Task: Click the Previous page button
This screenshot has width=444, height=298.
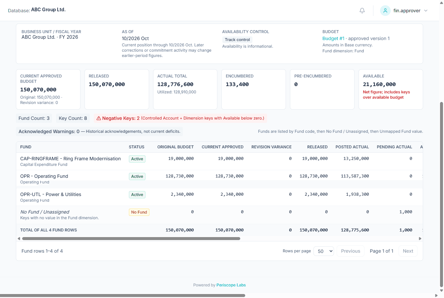Action: click(351, 251)
